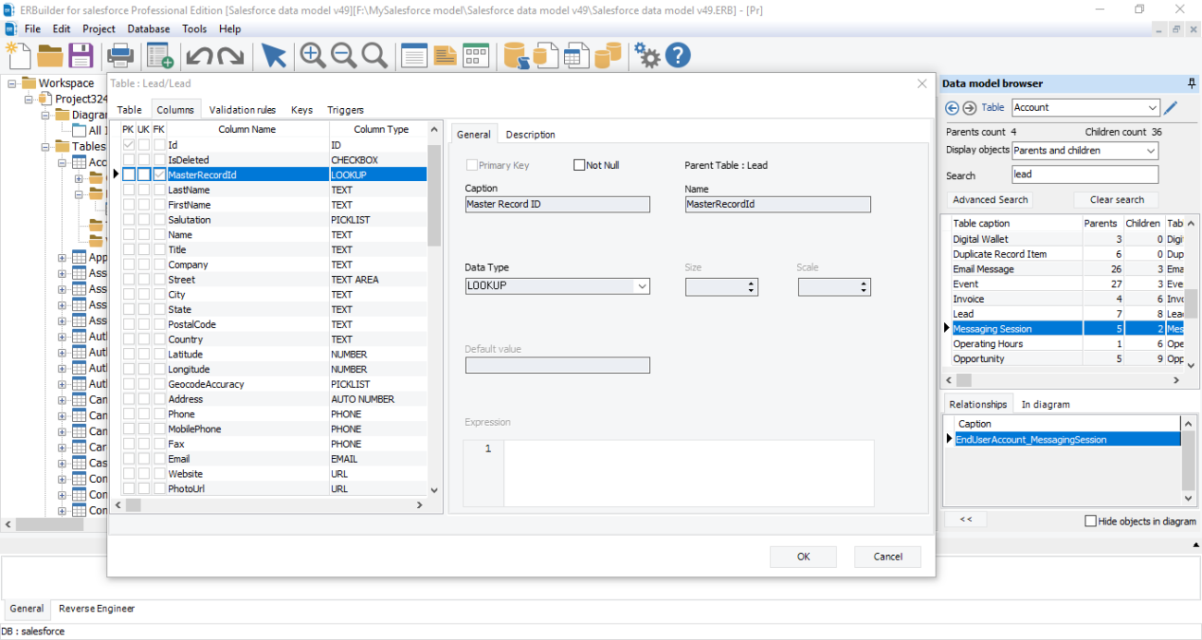Click the Caption field Master Record ID
Viewport: 1202px width, 640px height.
[x=558, y=204]
